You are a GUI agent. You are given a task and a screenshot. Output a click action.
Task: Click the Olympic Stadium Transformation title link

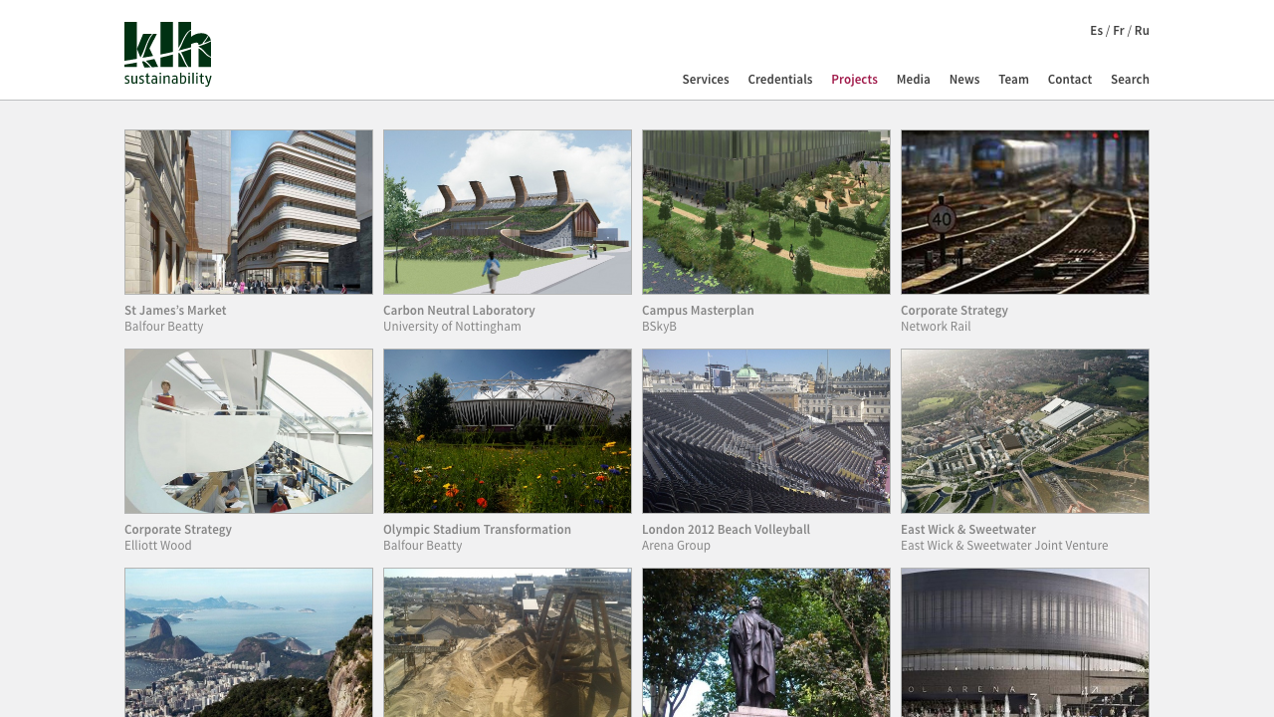point(477,530)
